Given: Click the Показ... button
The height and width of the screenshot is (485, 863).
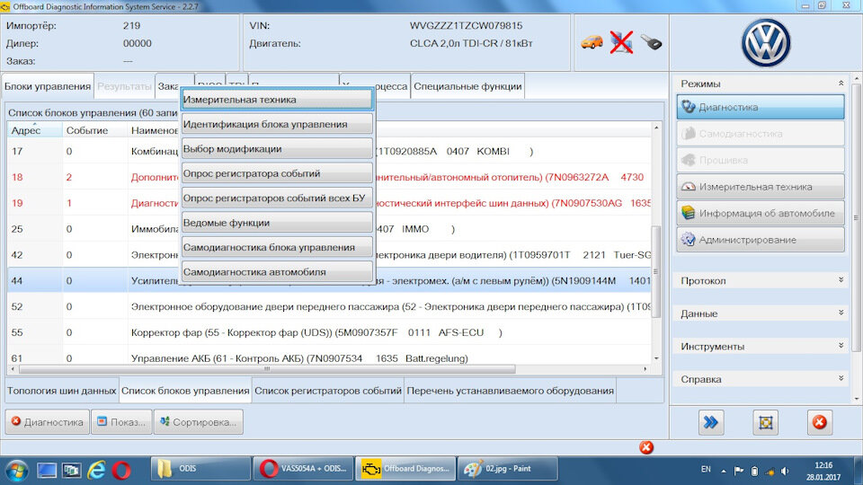Looking at the screenshot, I should point(121,422).
